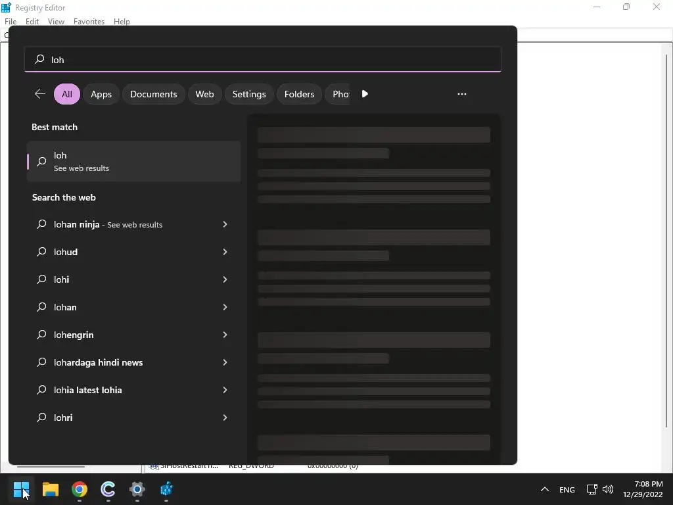Open the lohengrin suggestion
This screenshot has width=673, height=505.
tap(134, 335)
